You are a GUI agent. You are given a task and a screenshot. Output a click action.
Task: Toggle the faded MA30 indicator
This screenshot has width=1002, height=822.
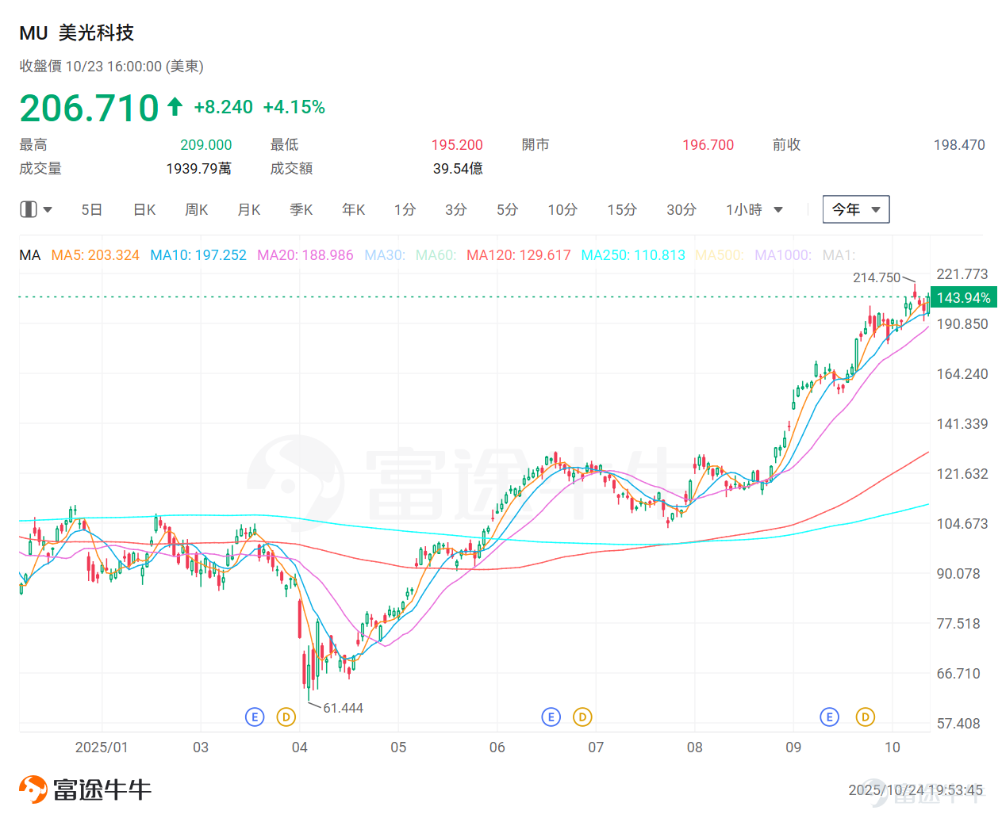[x=385, y=255]
